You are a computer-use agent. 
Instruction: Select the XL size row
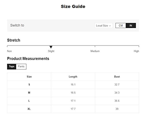73,109
